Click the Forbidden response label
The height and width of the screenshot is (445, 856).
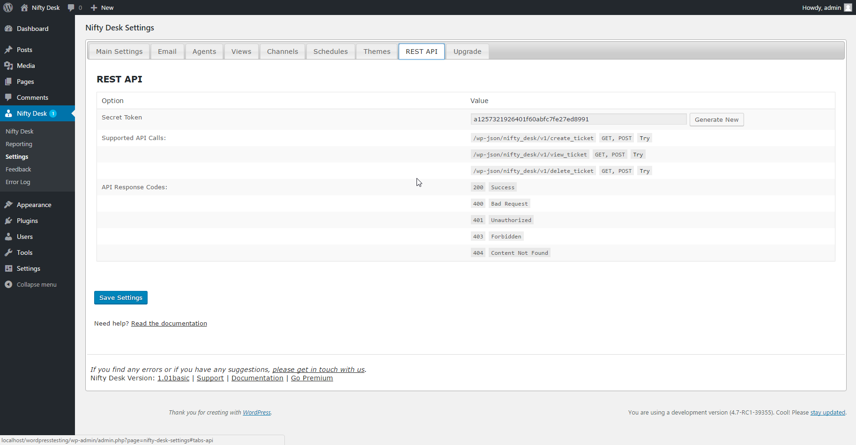pos(506,237)
